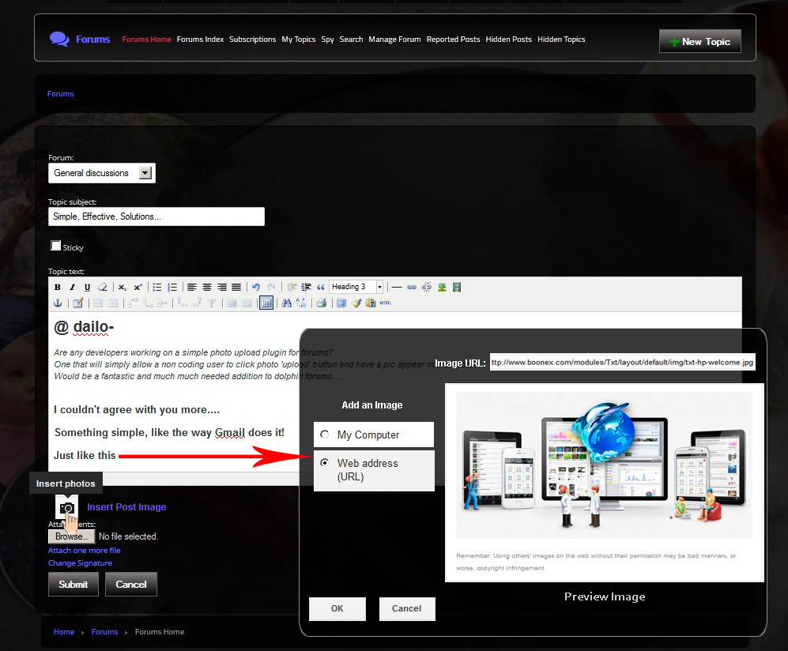Toggle bold formatting in the editor toolbar
788x651 pixels.
[x=58, y=287]
